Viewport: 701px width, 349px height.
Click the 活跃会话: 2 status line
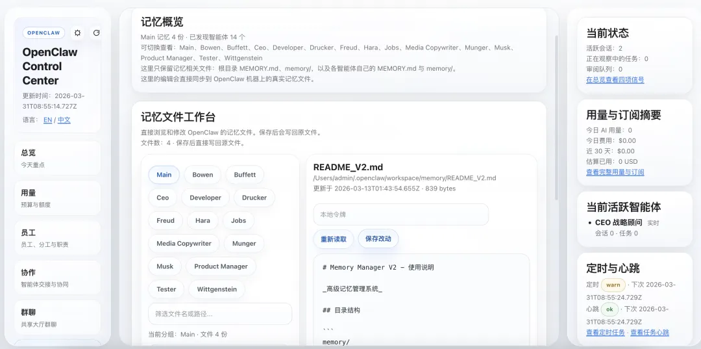tap(604, 48)
